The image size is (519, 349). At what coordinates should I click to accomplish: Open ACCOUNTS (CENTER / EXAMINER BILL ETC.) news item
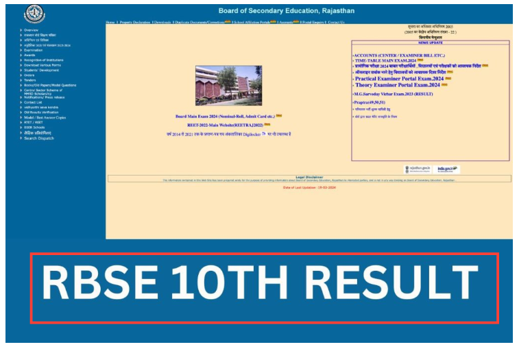[x=400, y=56]
